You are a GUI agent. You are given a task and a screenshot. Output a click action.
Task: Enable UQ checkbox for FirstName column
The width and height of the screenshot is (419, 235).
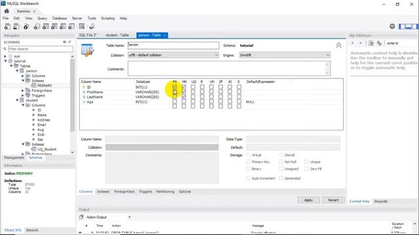point(193,91)
